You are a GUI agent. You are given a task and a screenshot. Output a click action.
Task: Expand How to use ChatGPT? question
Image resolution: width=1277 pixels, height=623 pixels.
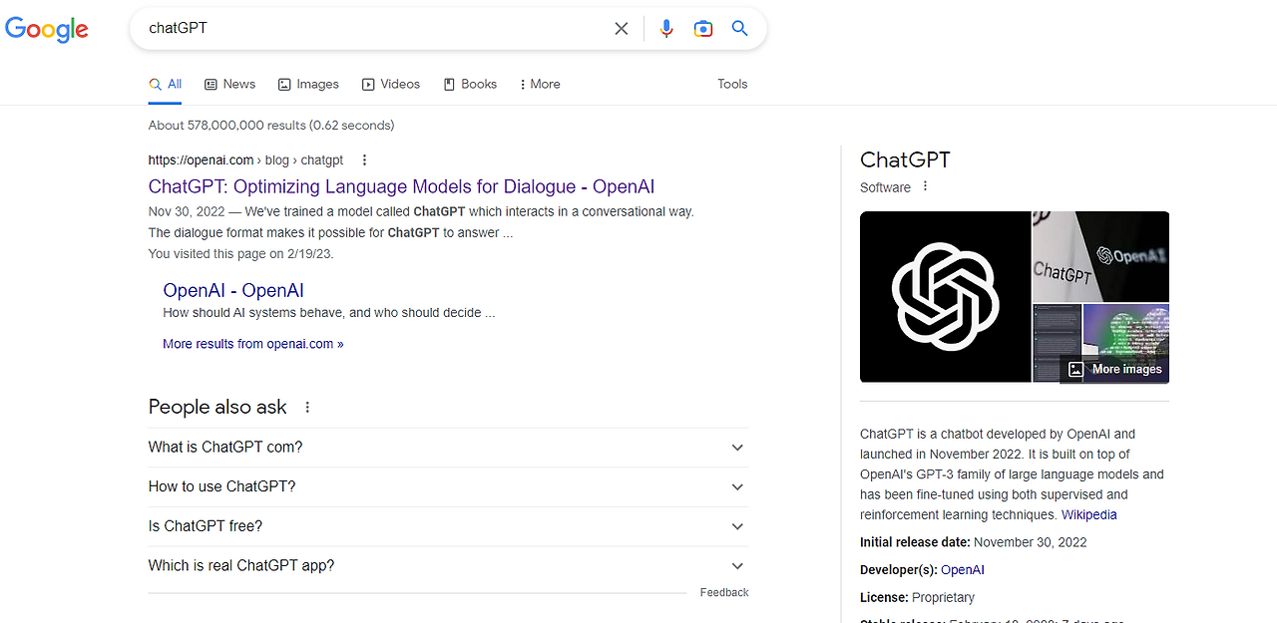pyautogui.click(x=447, y=486)
